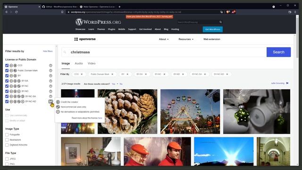Remove the BY filter chip
Viewport: 302px width, 170px height.
click(x=127, y=74)
